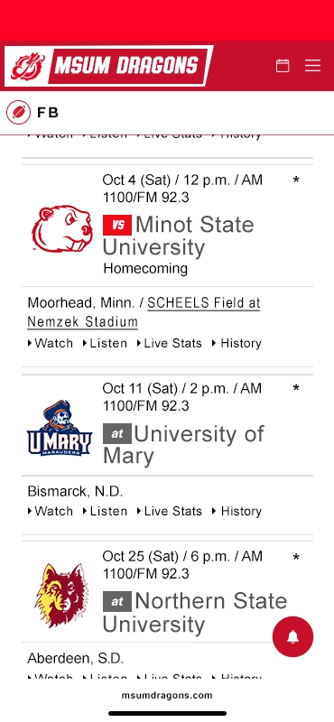This screenshot has width=334, height=722.
Task: Tap the Minot State beaver logo
Action: [61, 229]
